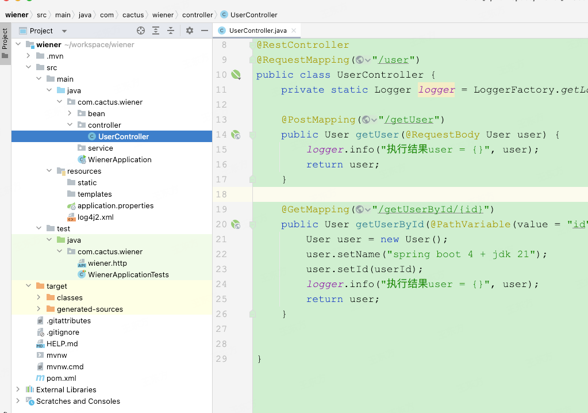This screenshot has height=413, width=588.
Task: Collapse the wiener root project node
Action: click(x=18, y=44)
